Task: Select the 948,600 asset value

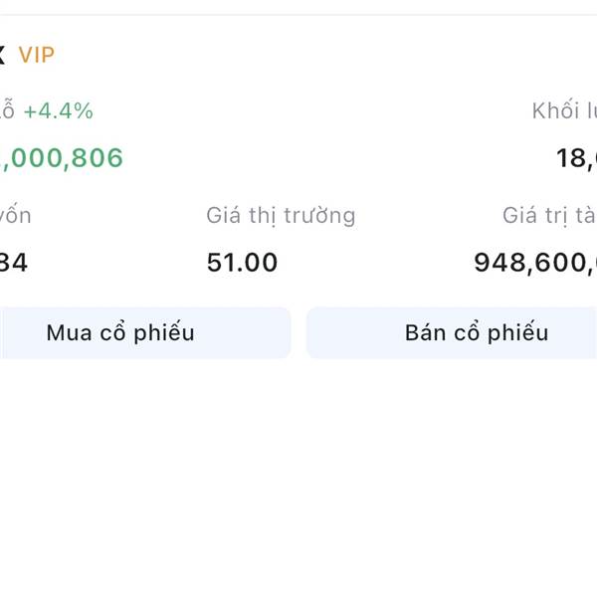Action: click(x=534, y=263)
